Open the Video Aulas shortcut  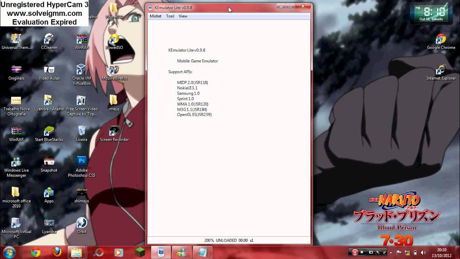click(x=49, y=73)
